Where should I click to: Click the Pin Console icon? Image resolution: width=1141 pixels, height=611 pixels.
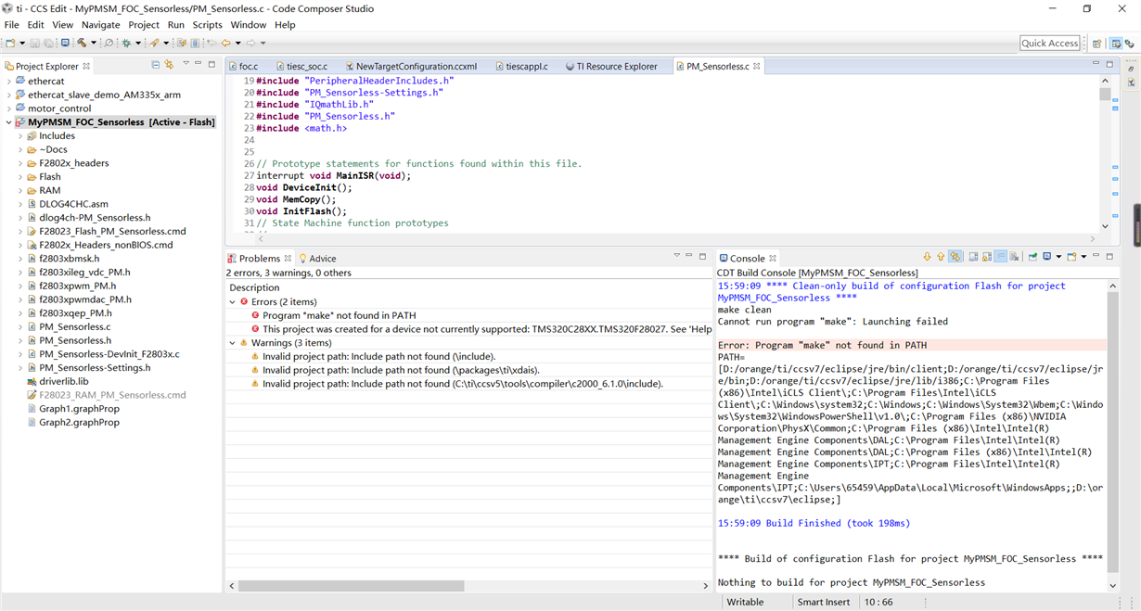tap(1032, 257)
